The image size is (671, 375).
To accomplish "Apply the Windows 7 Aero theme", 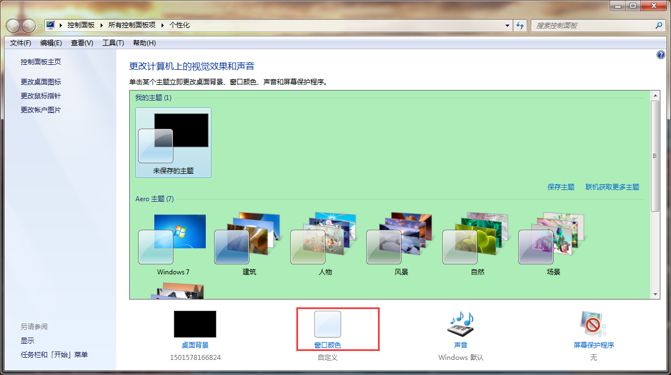I will [173, 244].
